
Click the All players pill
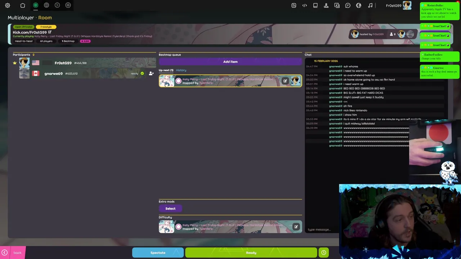pyautogui.click(x=46, y=41)
